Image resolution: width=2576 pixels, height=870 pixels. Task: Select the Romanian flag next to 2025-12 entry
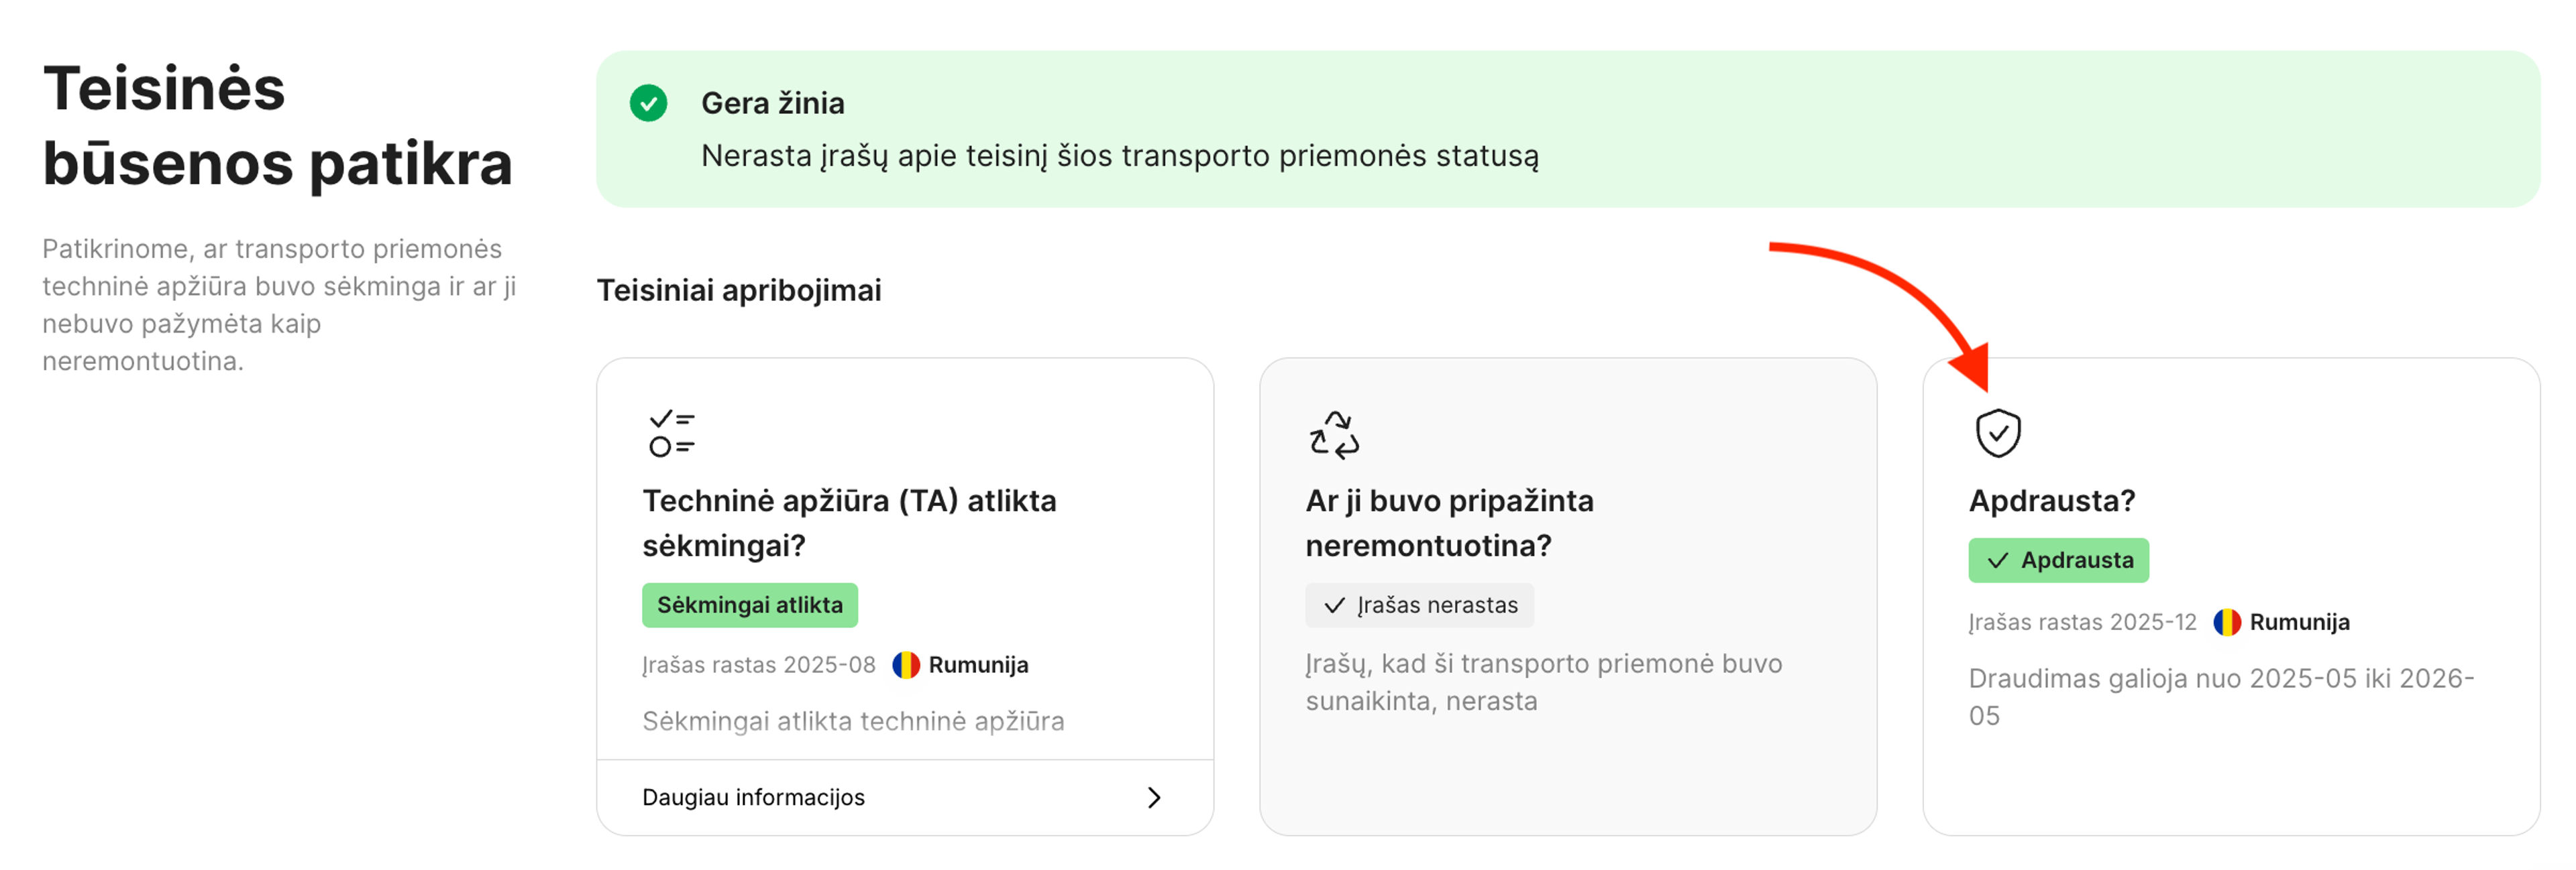pyautogui.click(x=2227, y=621)
